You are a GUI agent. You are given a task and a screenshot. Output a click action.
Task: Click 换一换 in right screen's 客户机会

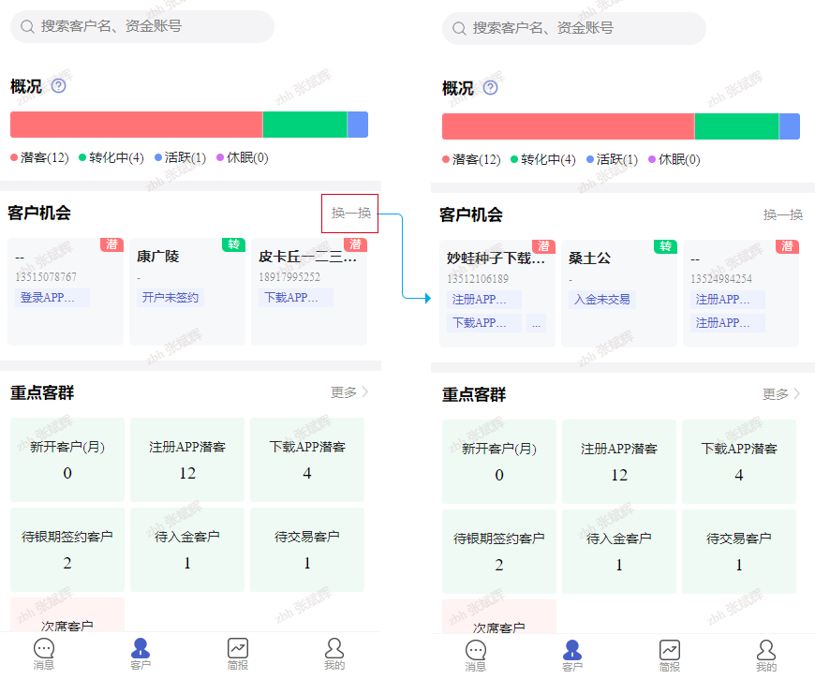783,214
